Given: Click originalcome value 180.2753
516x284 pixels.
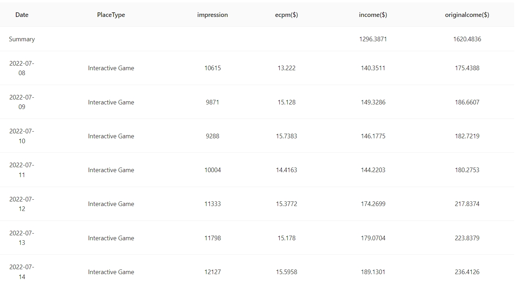Looking at the screenshot, I should [467, 170].
